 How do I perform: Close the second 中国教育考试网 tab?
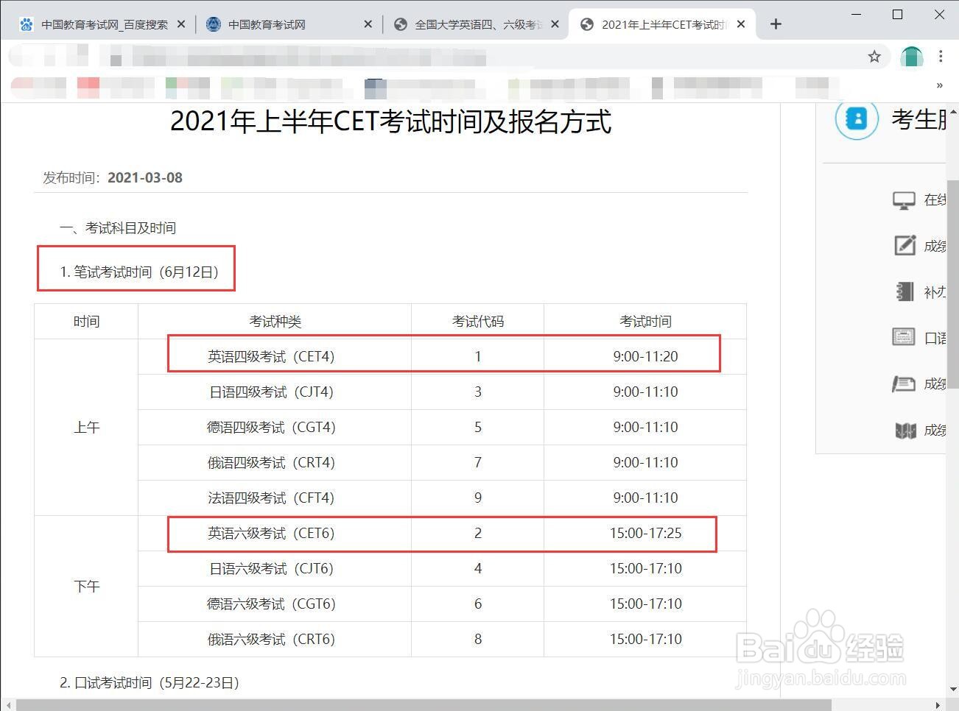click(368, 24)
